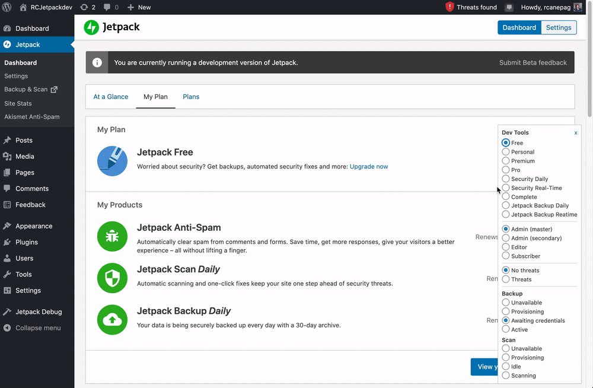Click the Posts pin icon in sidebar
The width and height of the screenshot is (593, 388).
click(7, 140)
